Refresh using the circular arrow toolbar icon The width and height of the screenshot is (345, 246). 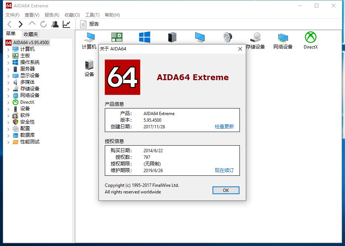click(x=44, y=24)
